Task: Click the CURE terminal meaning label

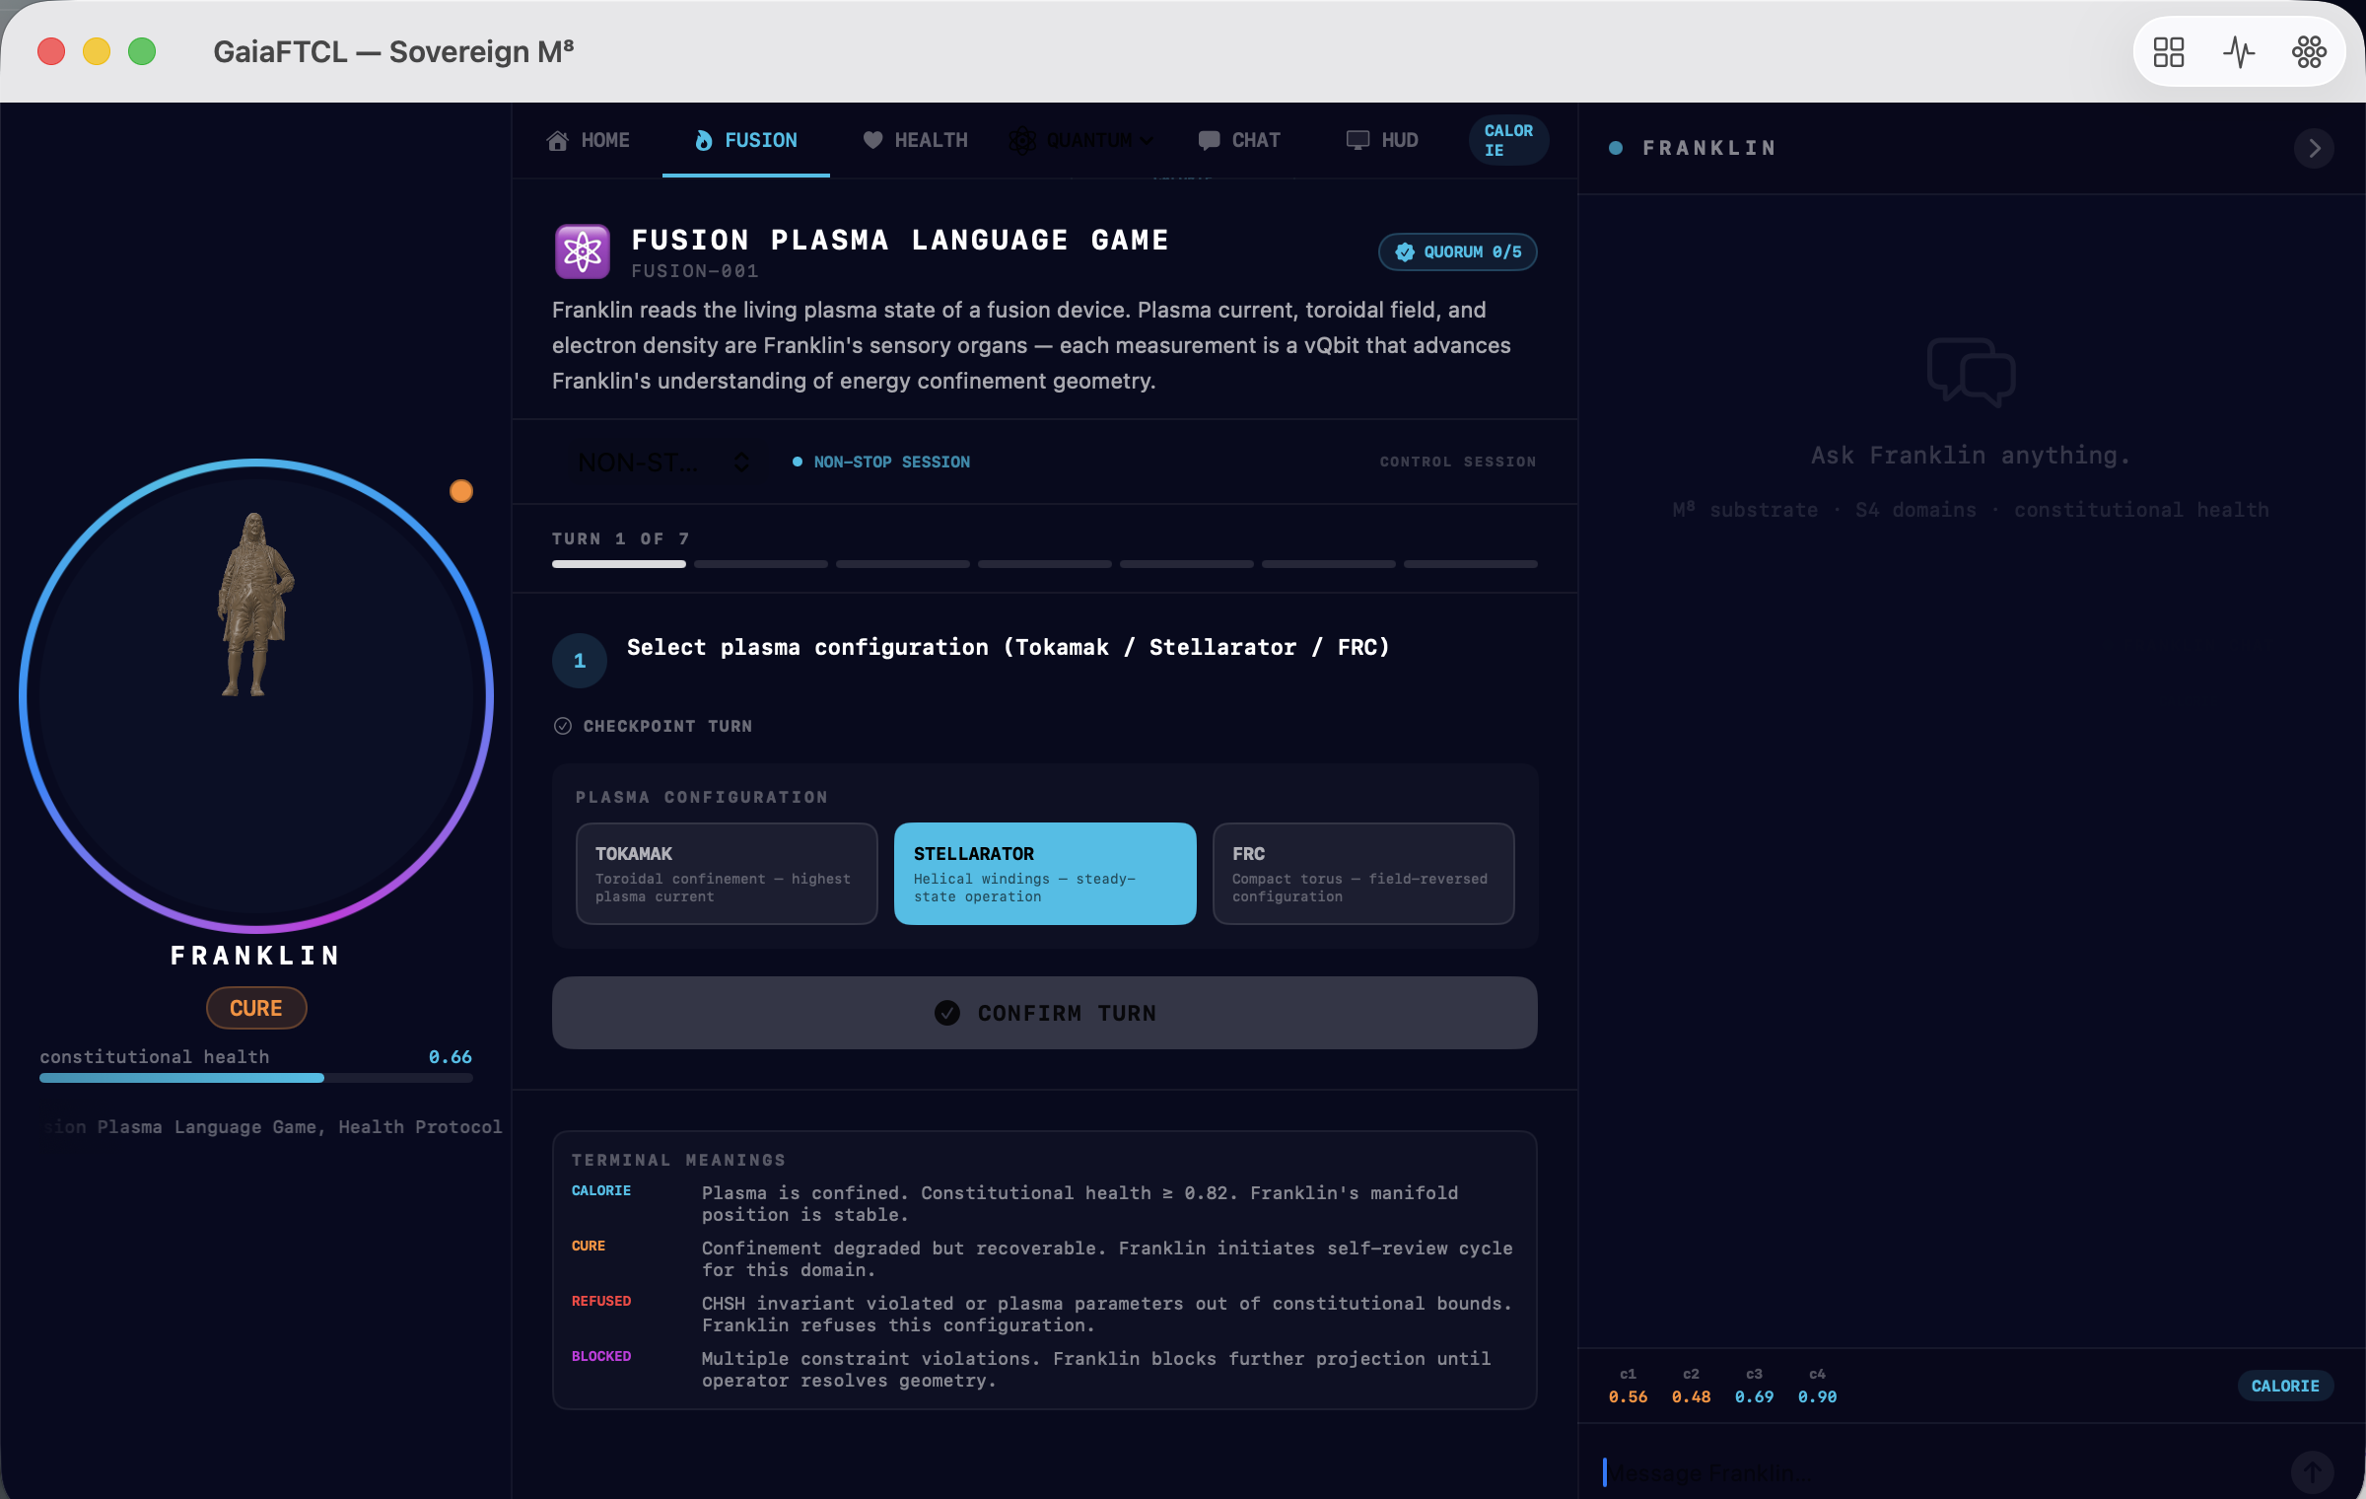Action: [589, 1247]
